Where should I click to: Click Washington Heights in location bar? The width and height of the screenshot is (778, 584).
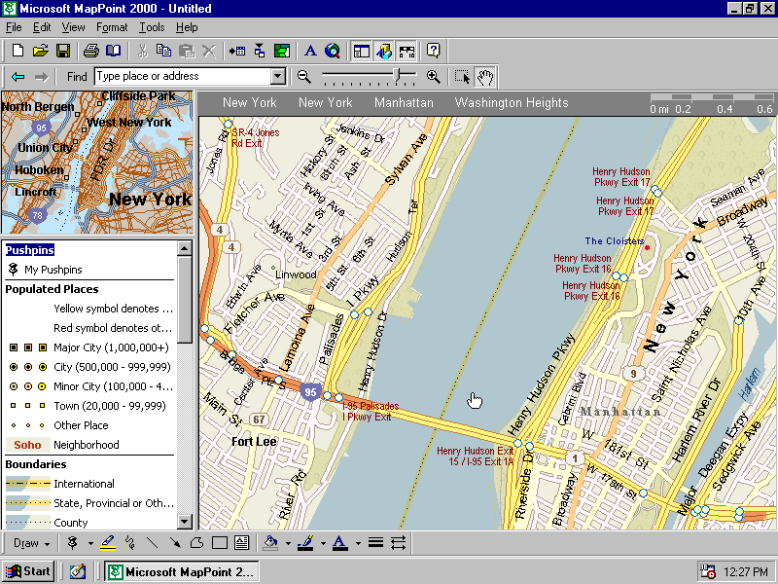[x=512, y=103]
